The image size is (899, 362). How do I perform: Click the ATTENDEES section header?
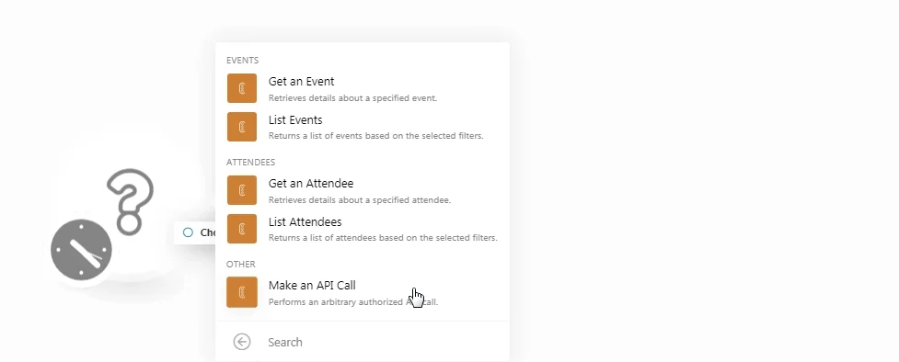coord(250,162)
